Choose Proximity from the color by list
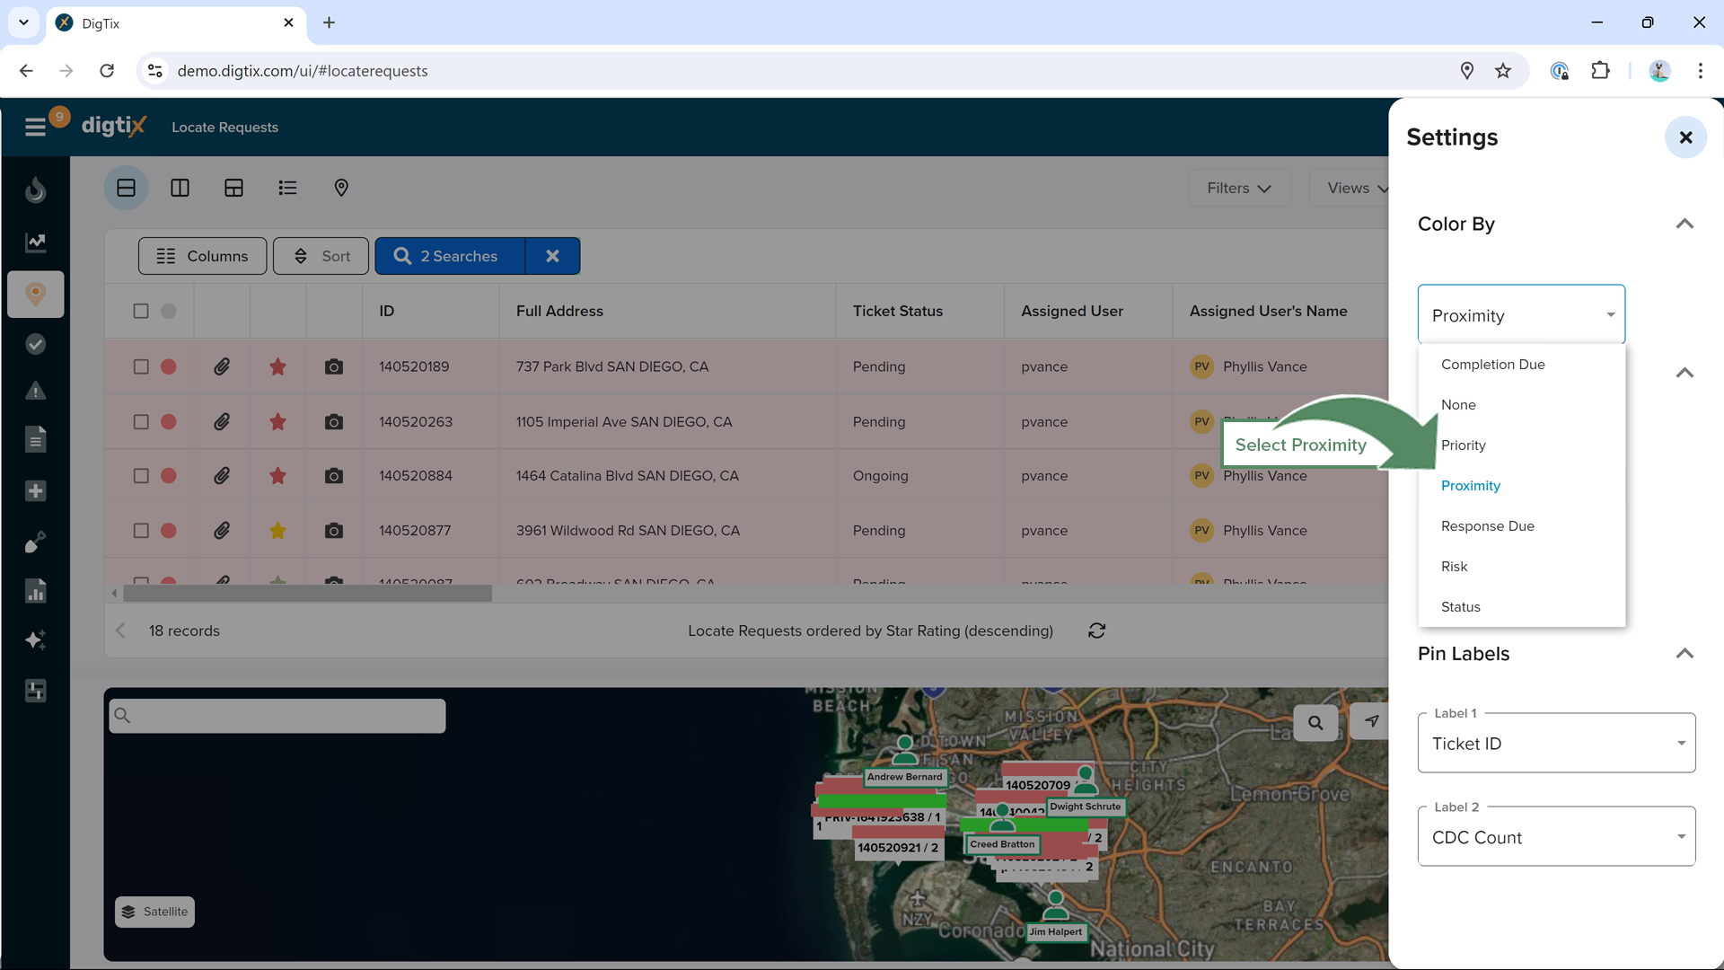 point(1470,486)
